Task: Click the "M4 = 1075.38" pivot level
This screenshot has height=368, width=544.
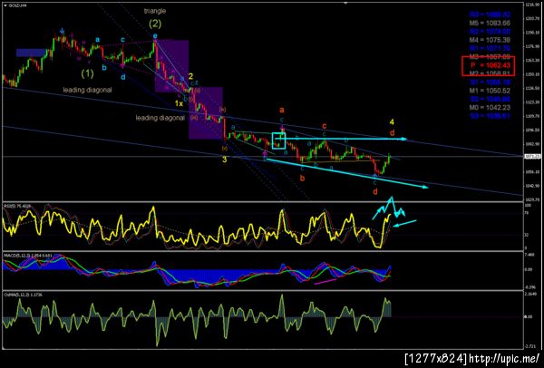Action: click(x=490, y=40)
